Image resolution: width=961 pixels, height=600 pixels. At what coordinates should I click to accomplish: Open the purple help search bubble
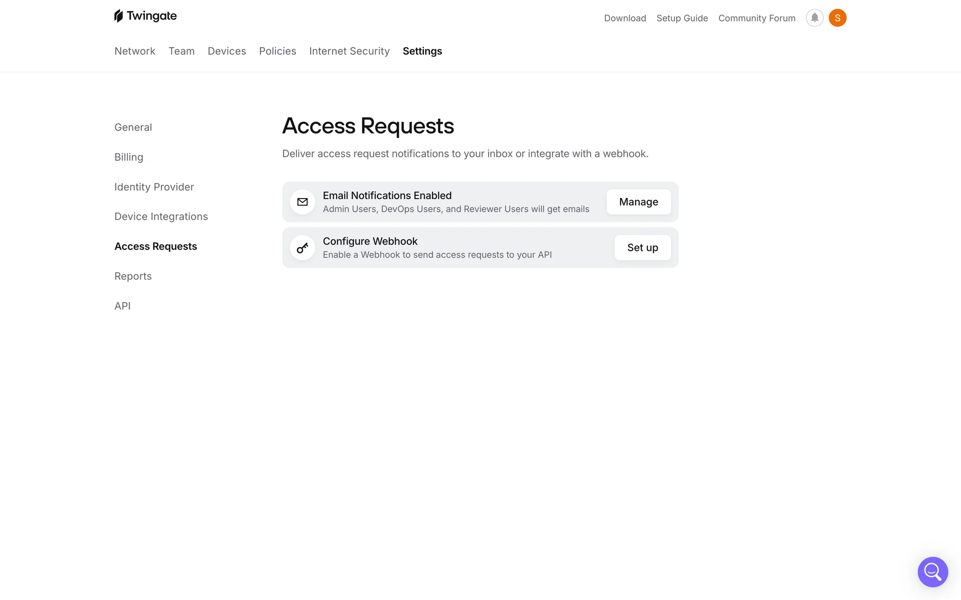(x=932, y=571)
